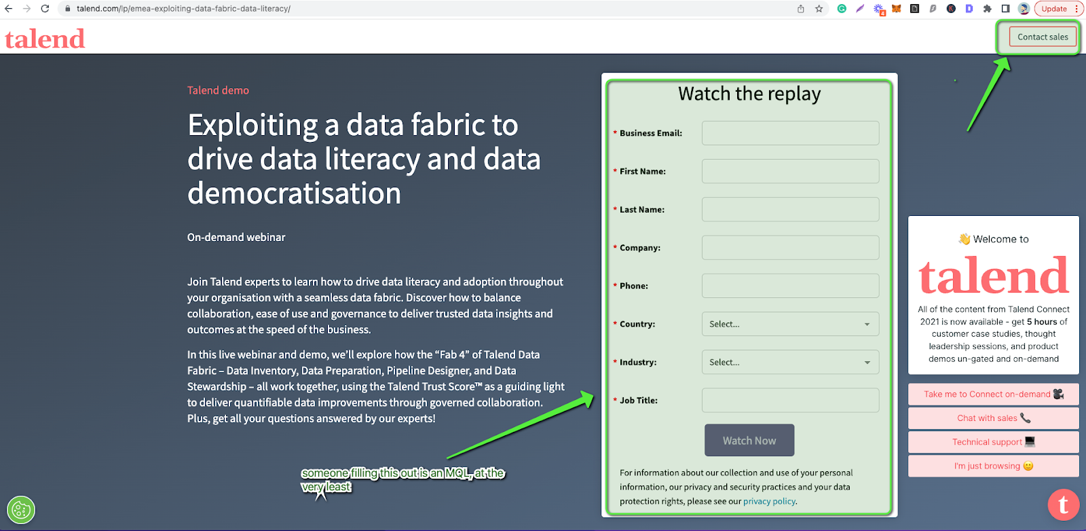The height and width of the screenshot is (531, 1086).
Task: Open the Industry dropdown
Action: (790, 362)
